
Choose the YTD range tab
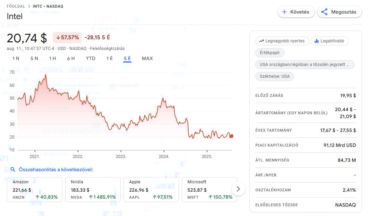(91, 59)
